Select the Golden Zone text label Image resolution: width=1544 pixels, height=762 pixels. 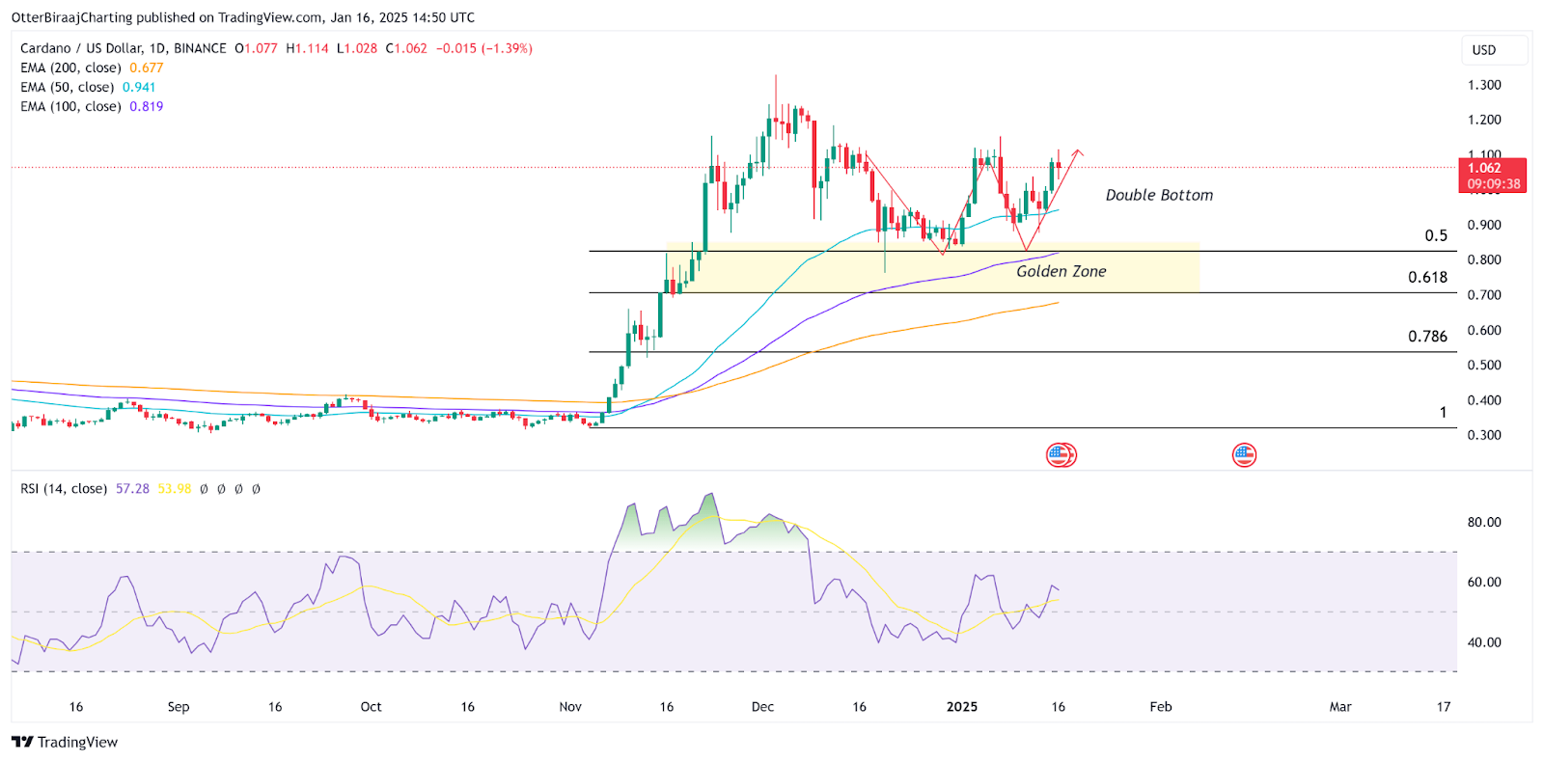pos(1061,271)
